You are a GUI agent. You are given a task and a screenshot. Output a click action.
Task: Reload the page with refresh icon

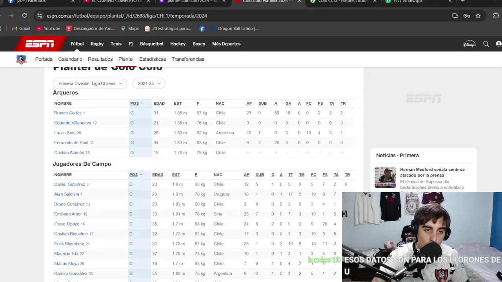pyautogui.click(x=24, y=16)
